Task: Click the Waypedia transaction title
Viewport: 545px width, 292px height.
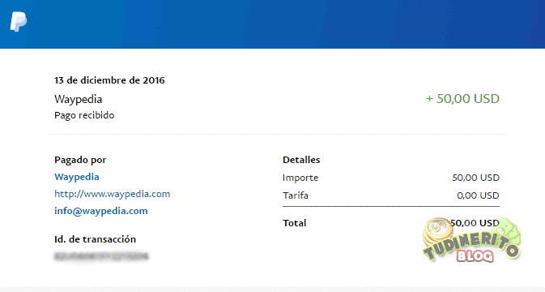Action: pos(79,100)
